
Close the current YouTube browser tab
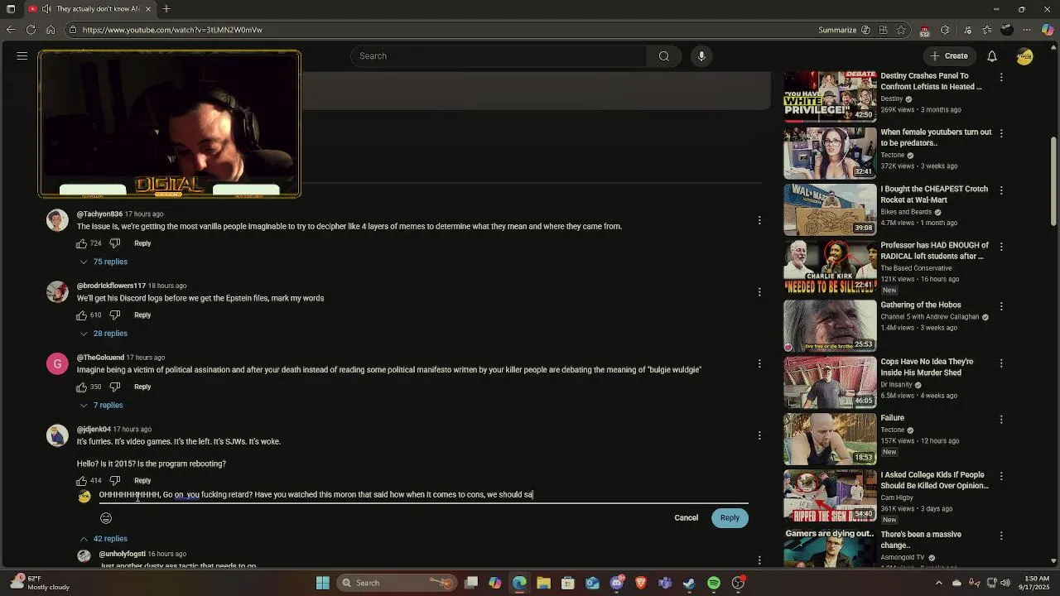[x=148, y=9]
